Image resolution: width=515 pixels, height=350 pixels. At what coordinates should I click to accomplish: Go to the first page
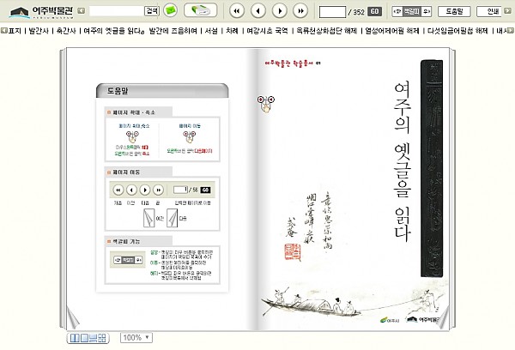pos(237,11)
